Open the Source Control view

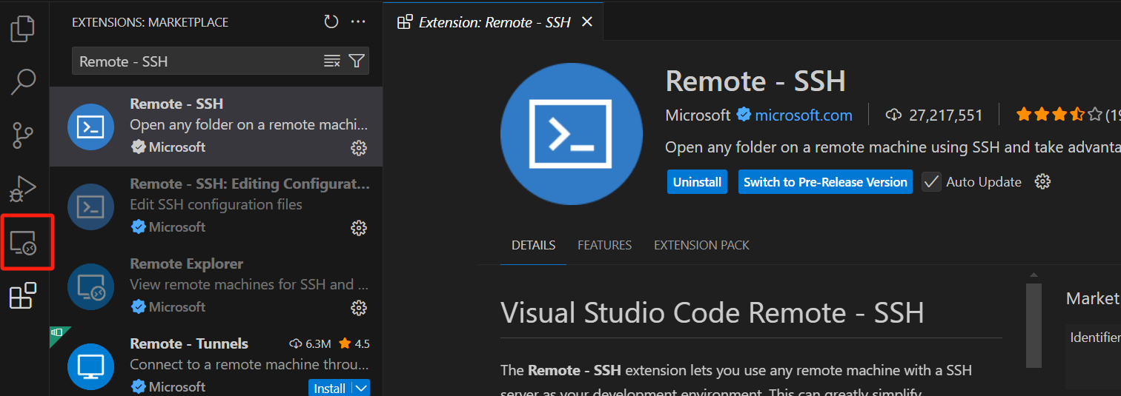23,135
